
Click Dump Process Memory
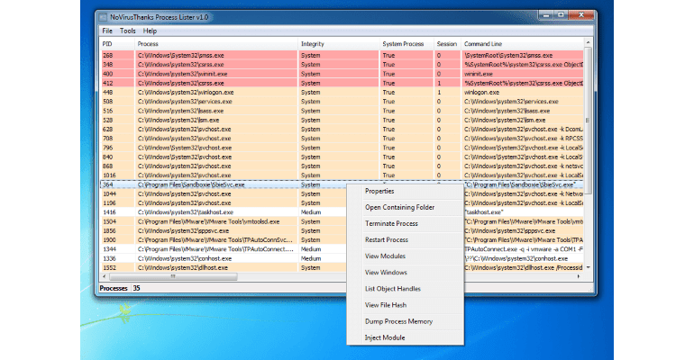point(398,321)
